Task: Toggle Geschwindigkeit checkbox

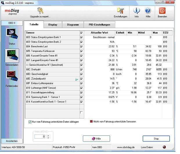Action: pos(81,74)
